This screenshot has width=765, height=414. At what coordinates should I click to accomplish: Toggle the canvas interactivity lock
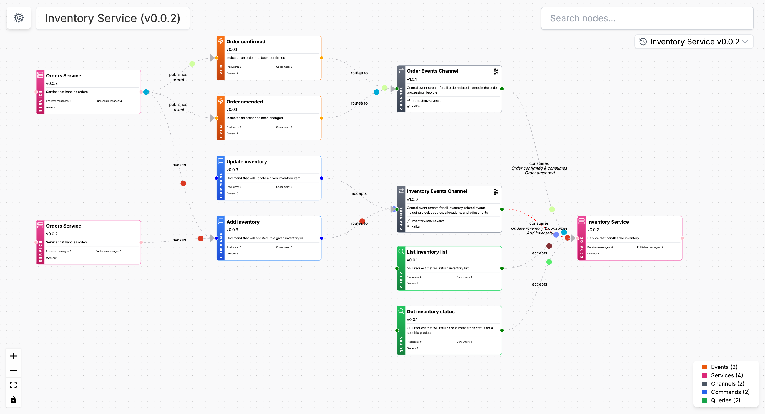pos(13,400)
